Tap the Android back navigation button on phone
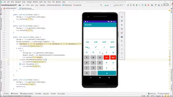 click(91, 78)
